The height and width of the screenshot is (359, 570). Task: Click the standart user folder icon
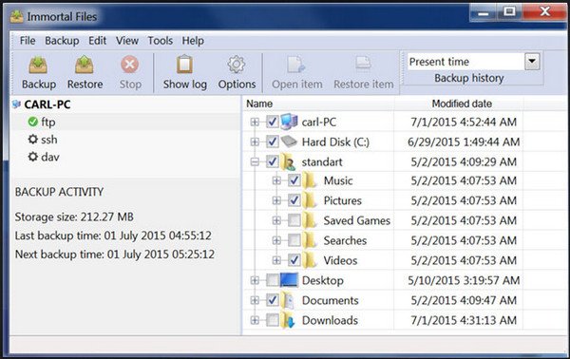point(288,161)
